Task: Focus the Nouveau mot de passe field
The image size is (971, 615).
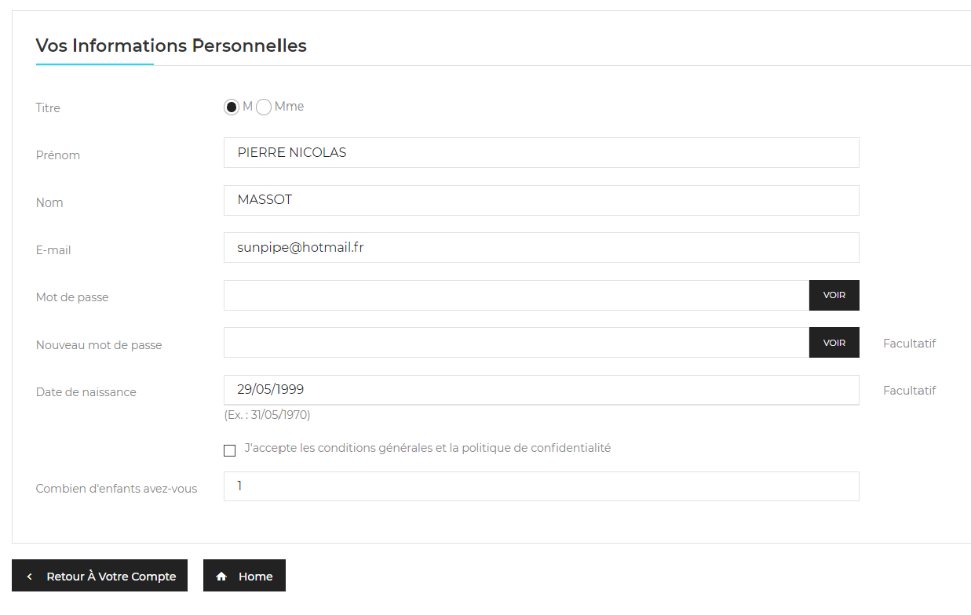Action: (x=517, y=343)
